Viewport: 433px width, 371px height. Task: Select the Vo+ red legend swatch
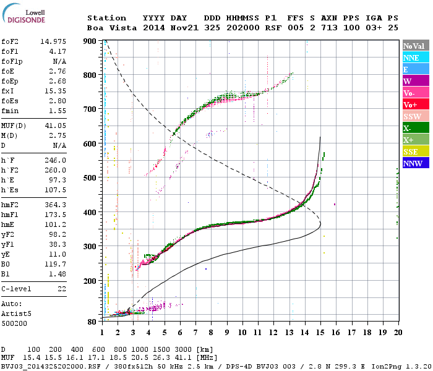click(x=416, y=104)
